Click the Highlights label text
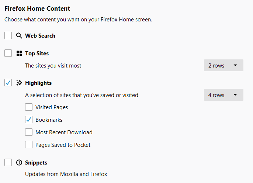 click(x=38, y=83)
